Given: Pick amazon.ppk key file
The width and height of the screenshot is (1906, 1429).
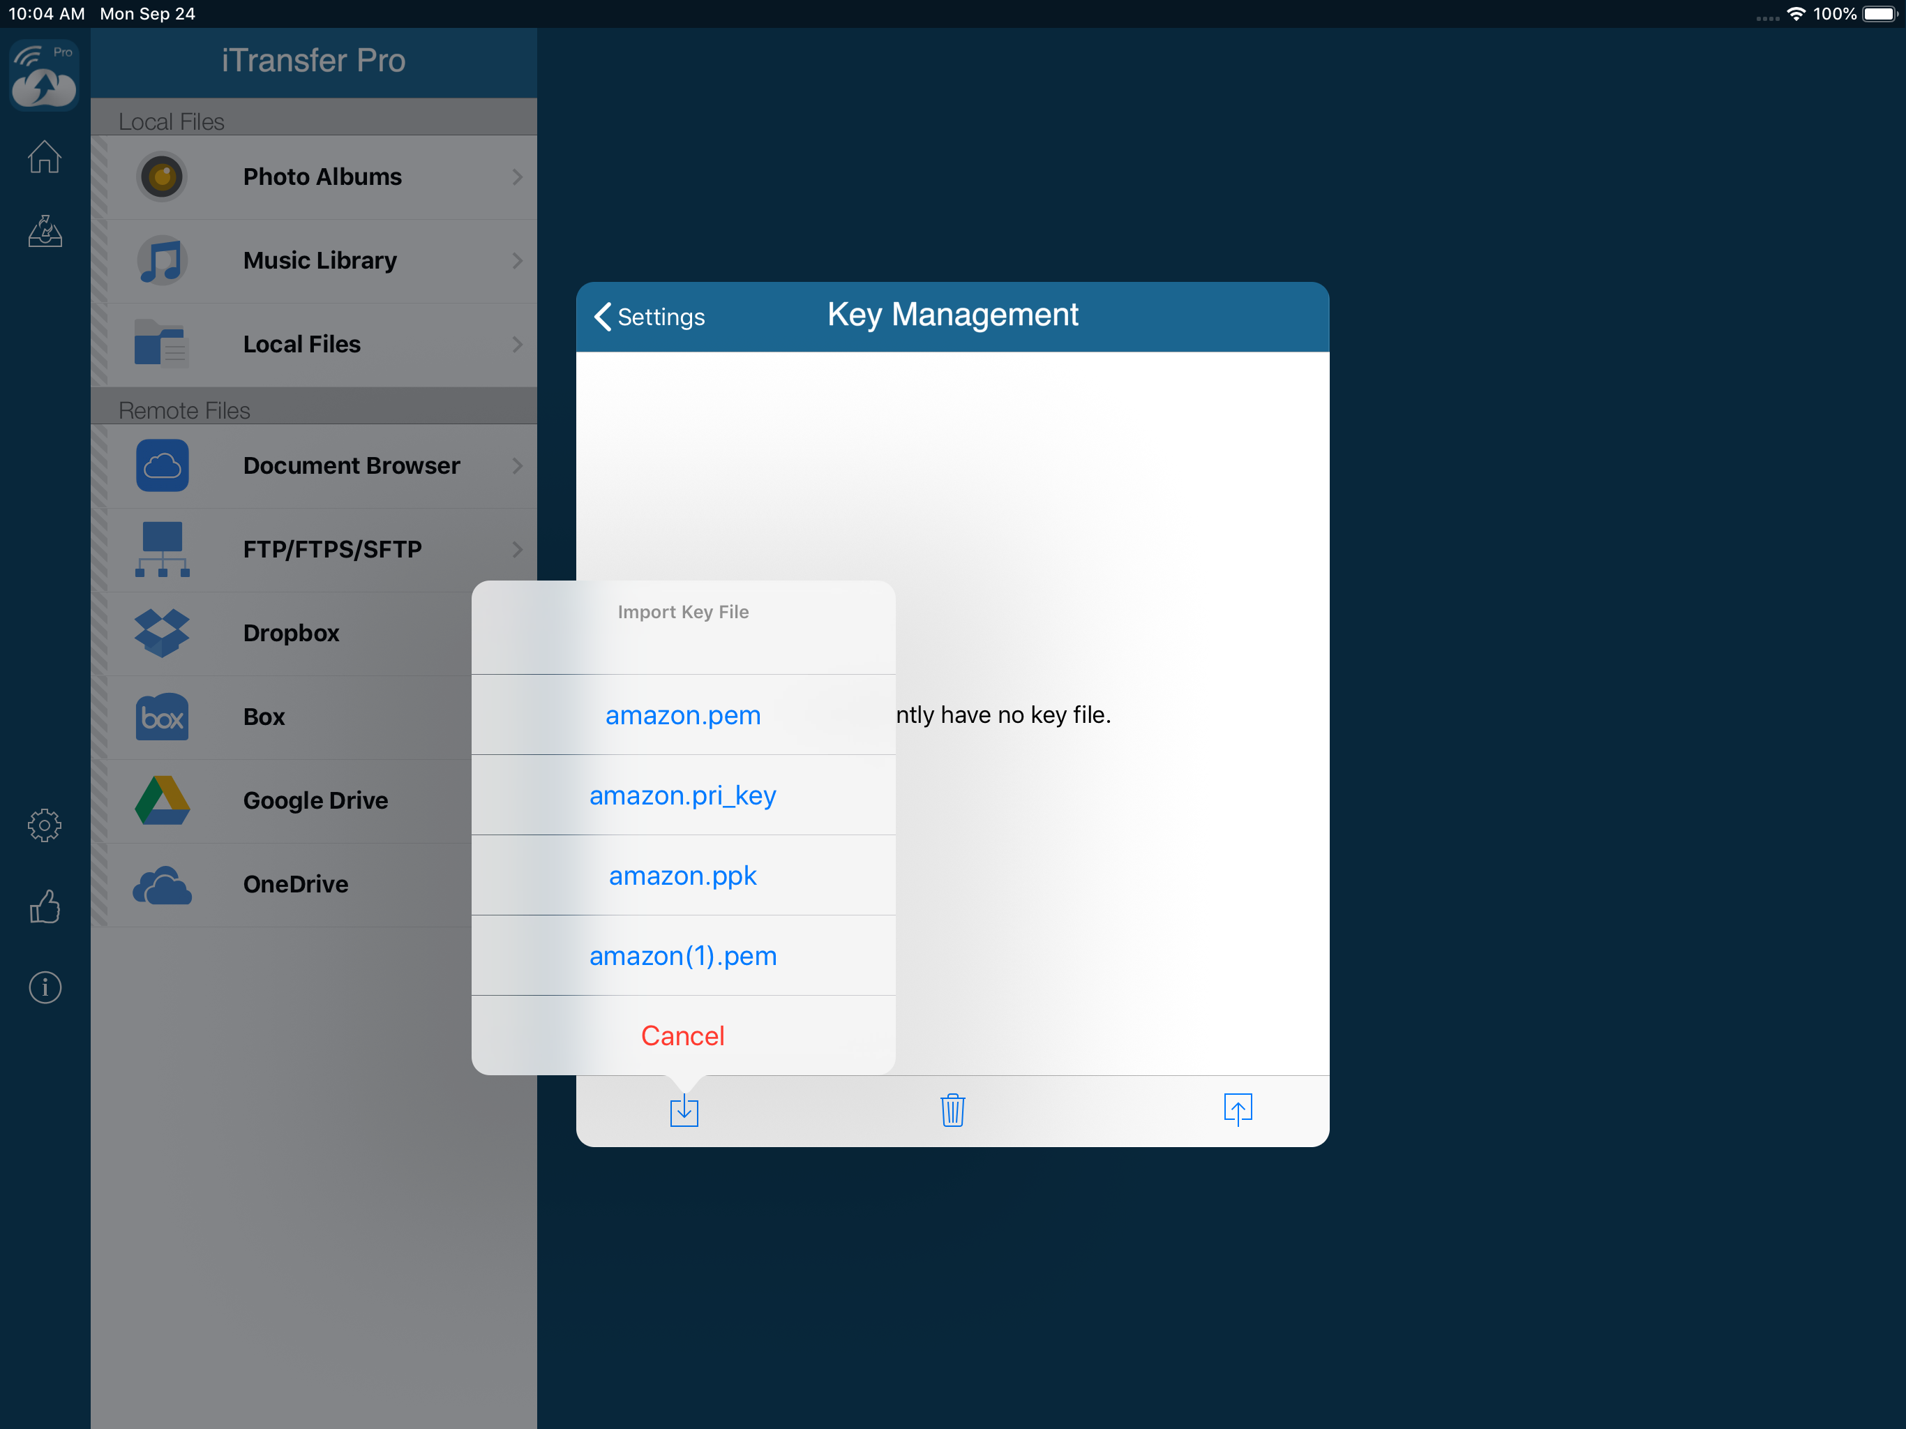Looking at the screenshot, I should coord(682,875).
